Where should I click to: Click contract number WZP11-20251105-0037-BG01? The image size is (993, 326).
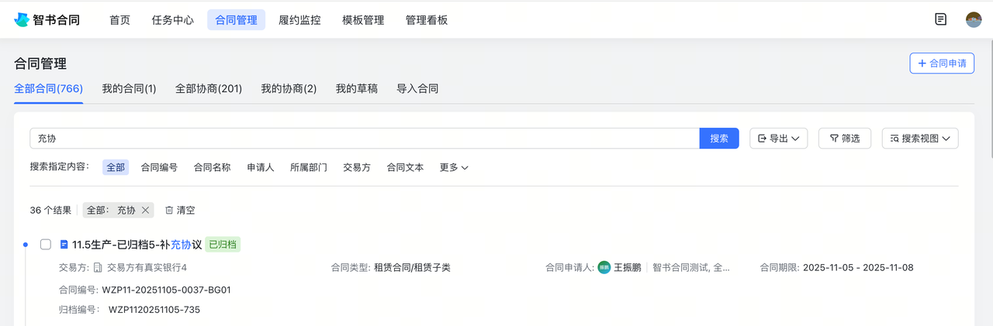pos(167,290)
